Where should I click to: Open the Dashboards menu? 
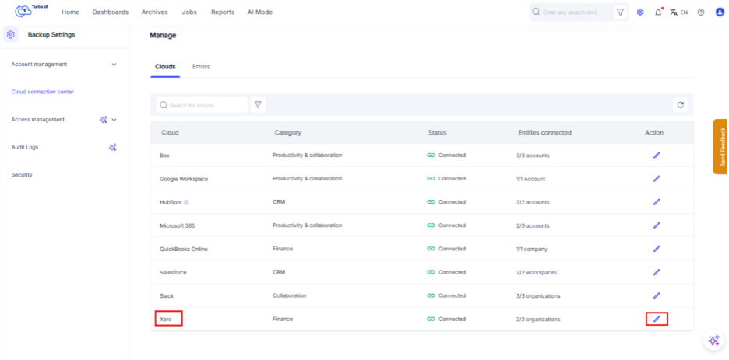(x=110, y=12)
